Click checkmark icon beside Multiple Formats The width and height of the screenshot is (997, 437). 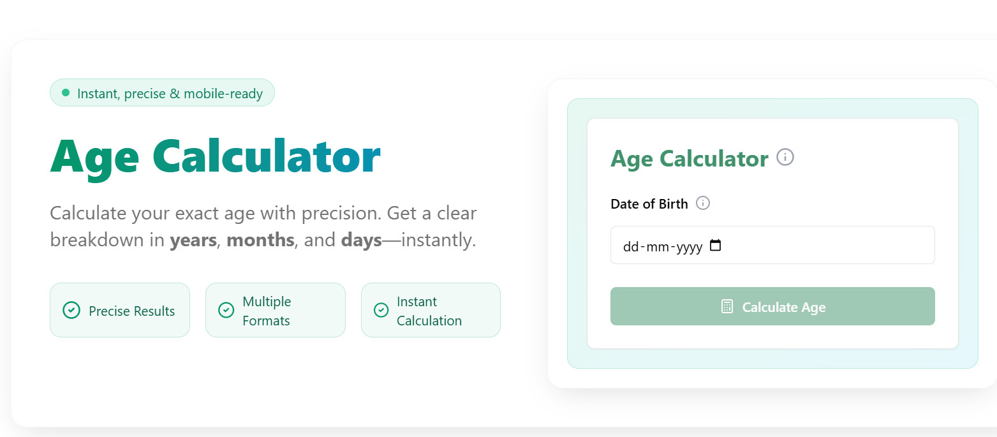click(x=226, y=310)
